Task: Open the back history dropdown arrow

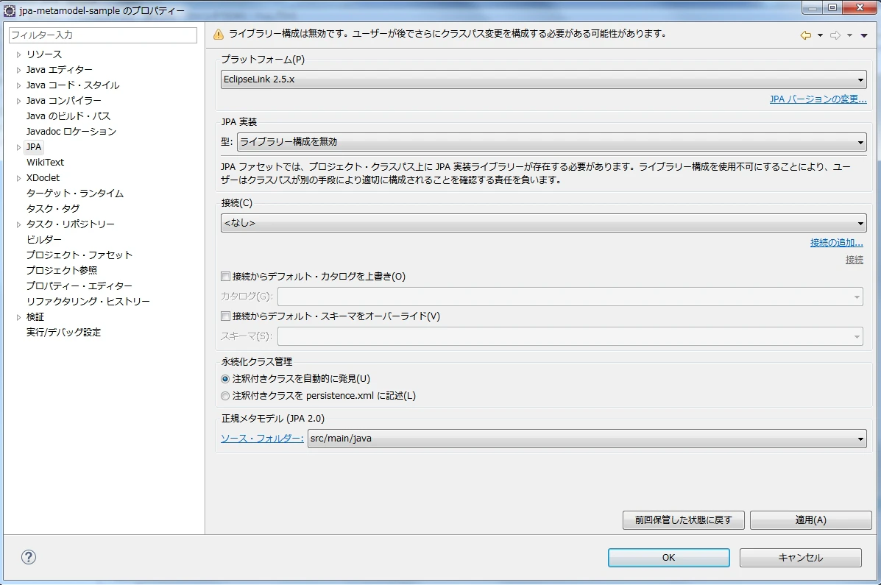Action: 821,35
